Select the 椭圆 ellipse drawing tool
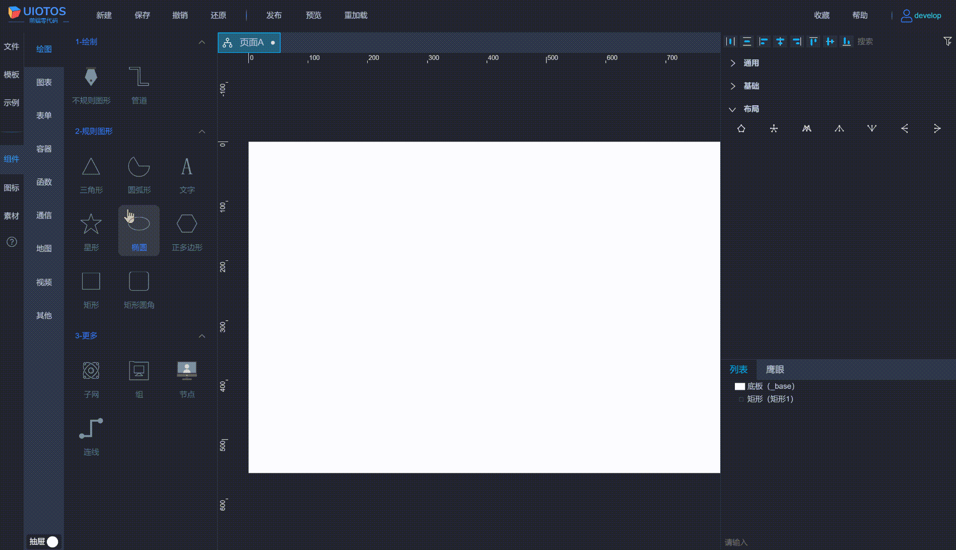 tap(139, 230)
